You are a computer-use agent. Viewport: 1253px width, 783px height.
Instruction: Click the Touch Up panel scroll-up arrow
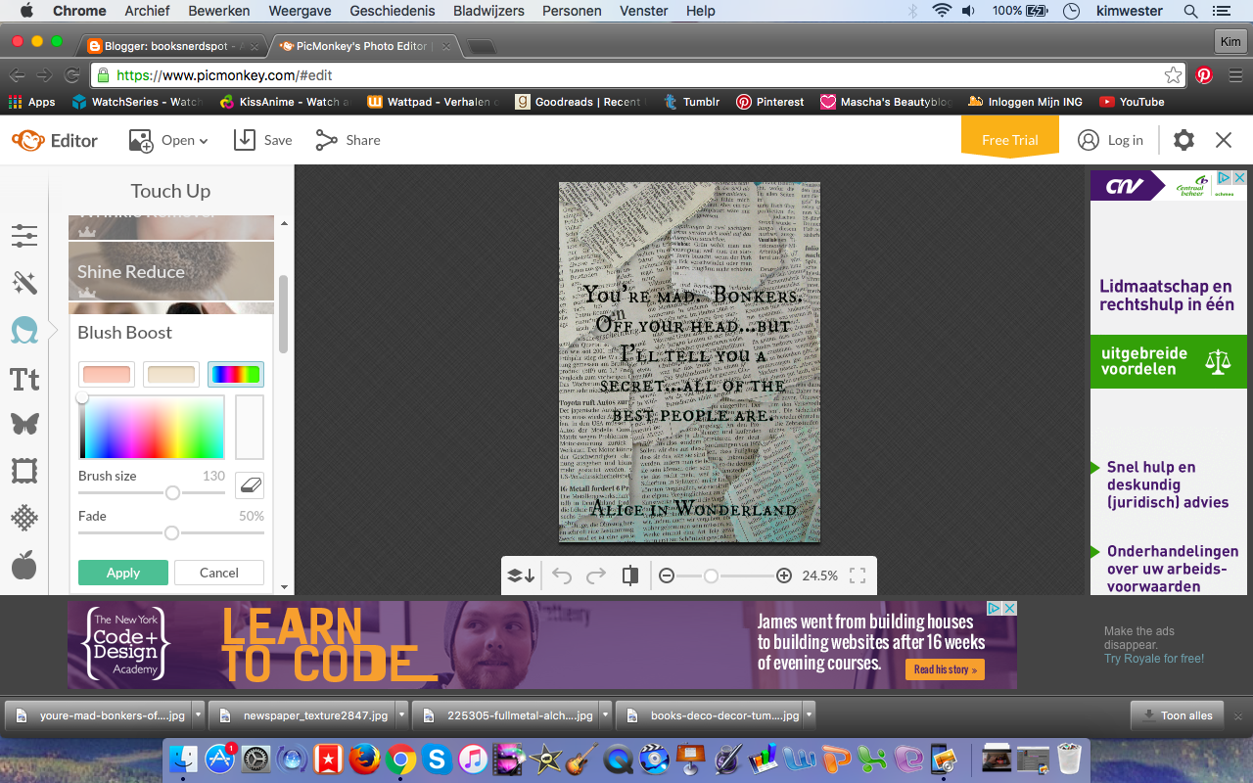click(x=284, y=224)
